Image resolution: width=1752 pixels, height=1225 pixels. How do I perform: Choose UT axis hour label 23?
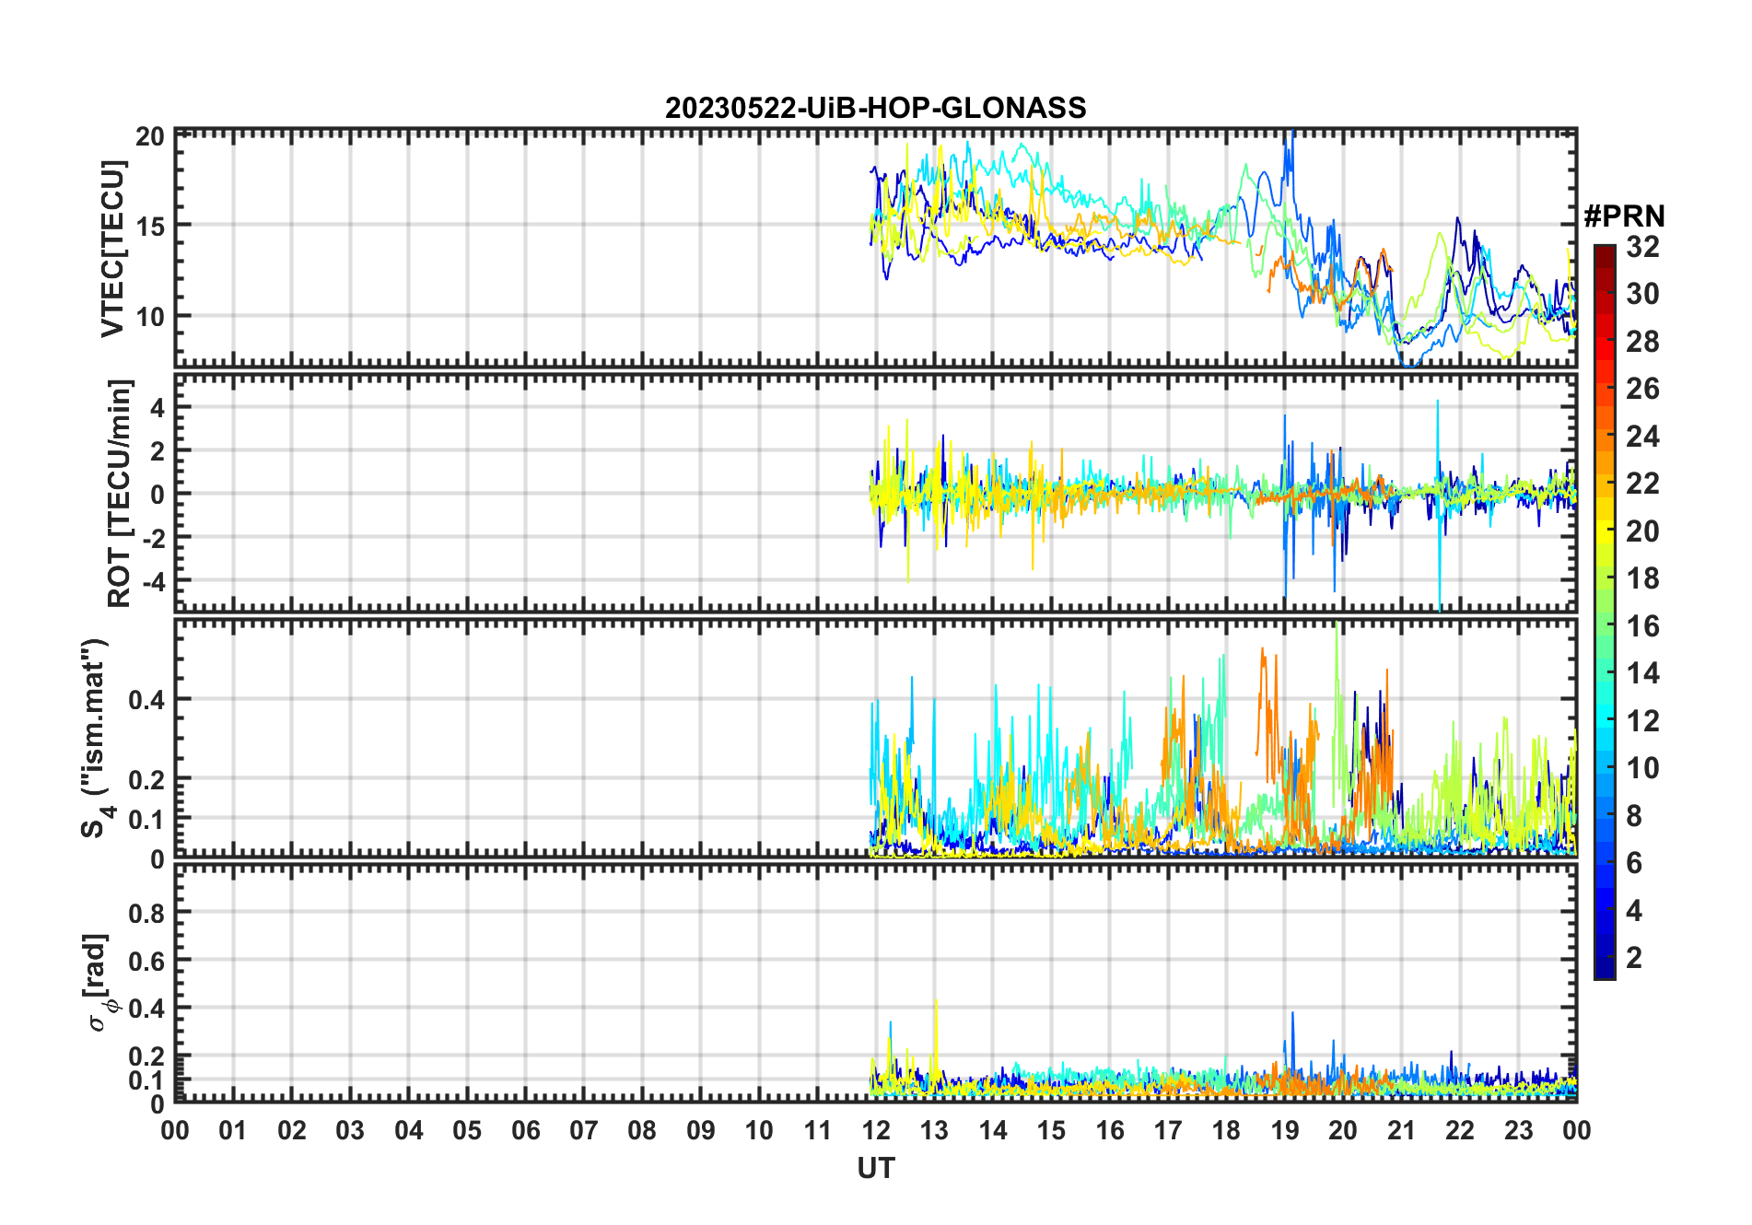click(x=1518, y=1130)
